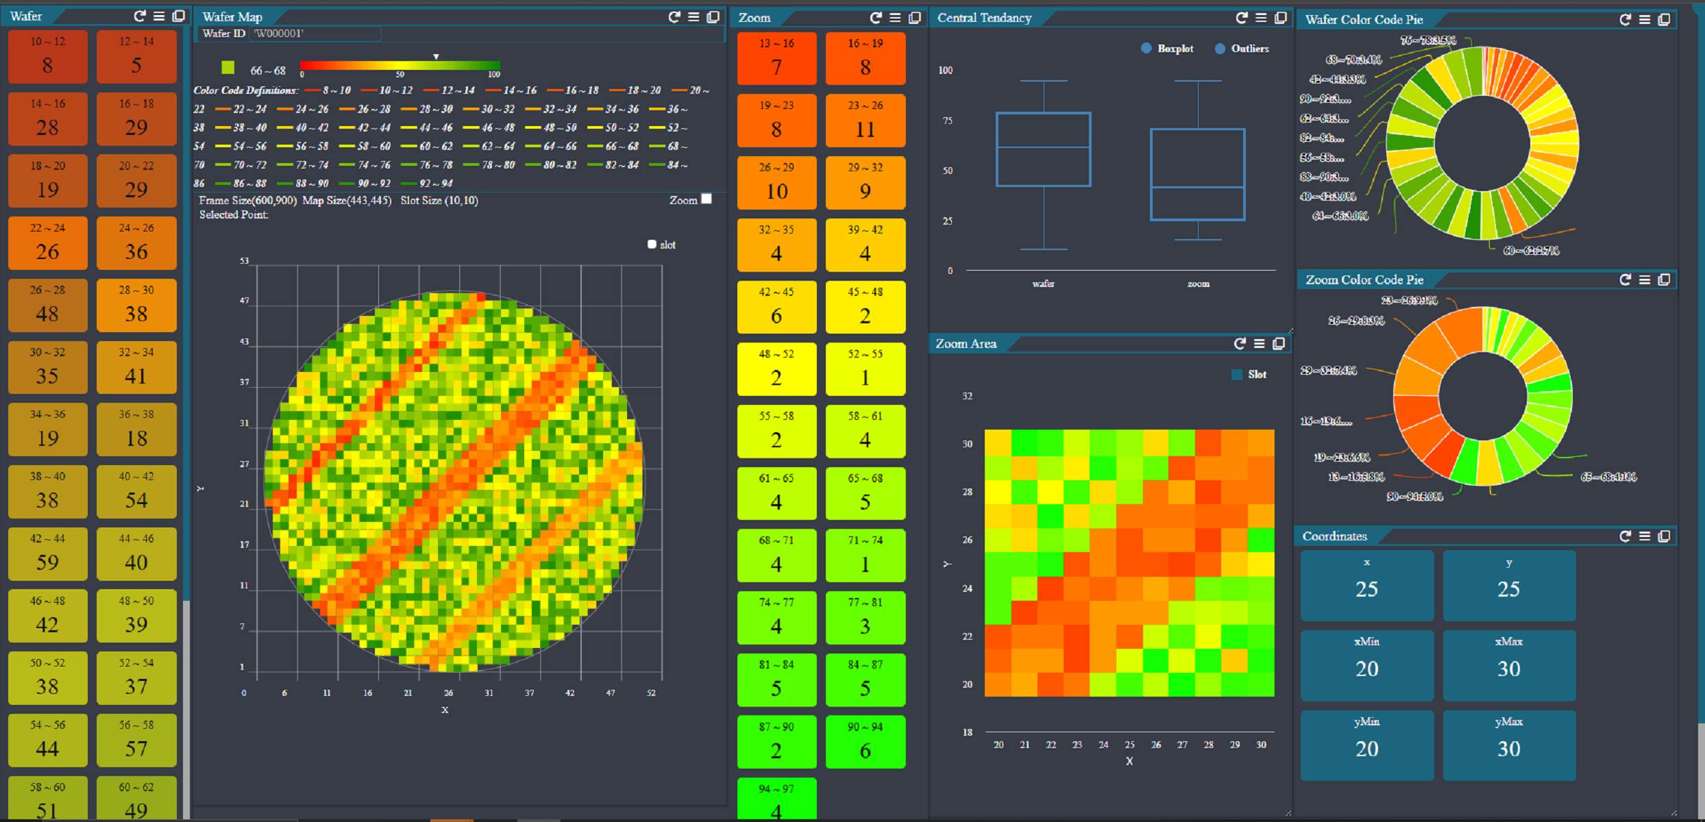The width and height of the screenshot is (1705, 822).
Task: Click Zoom Area panel copy icon
Action: tap(1278, 344)
